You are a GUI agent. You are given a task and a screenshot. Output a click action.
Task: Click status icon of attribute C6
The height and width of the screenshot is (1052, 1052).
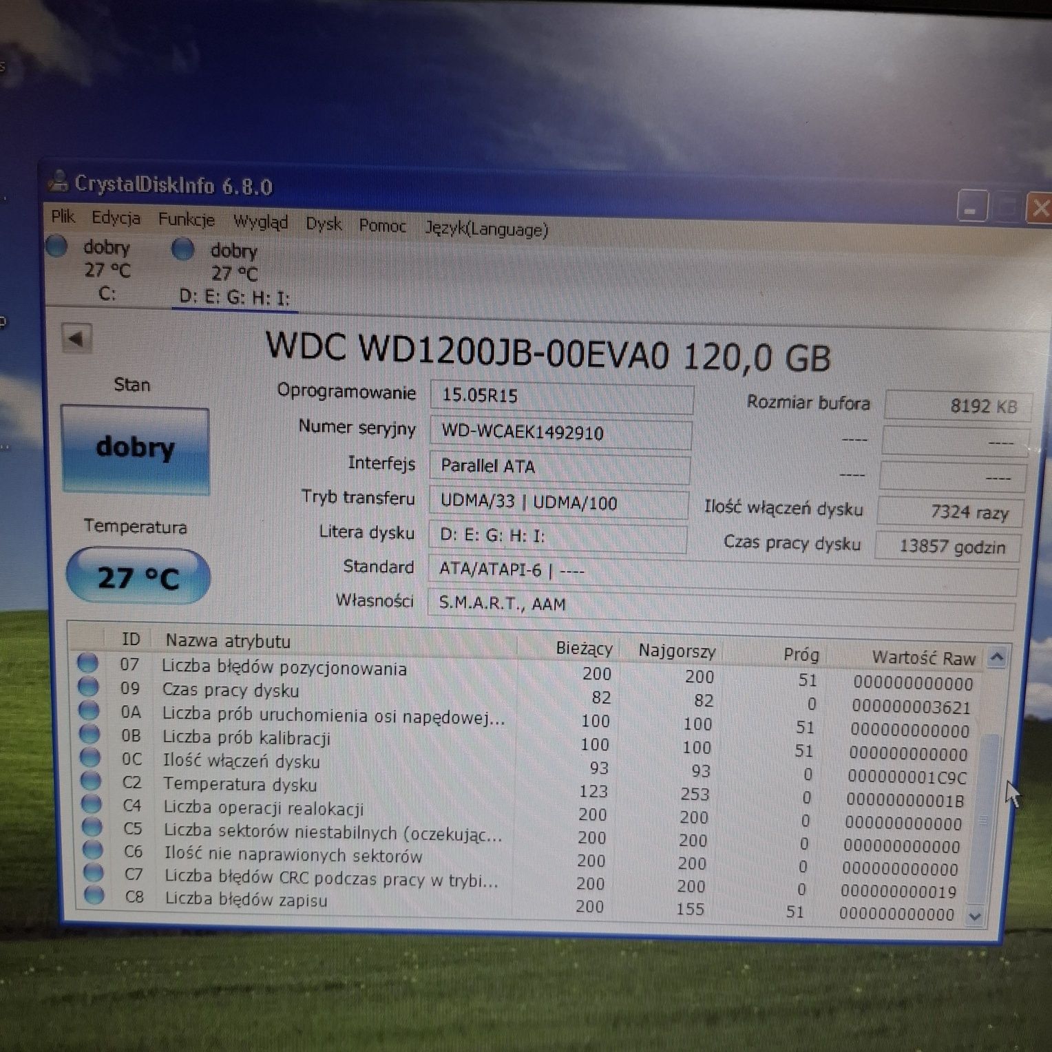coord(93,849)
